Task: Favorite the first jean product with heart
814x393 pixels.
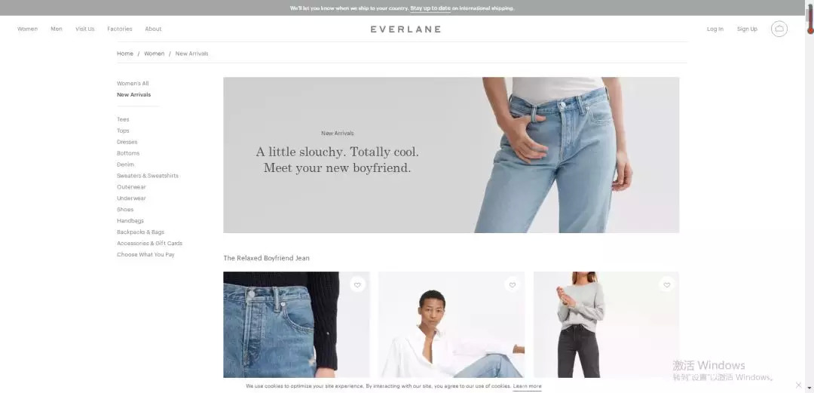Action: click(357, 284)
